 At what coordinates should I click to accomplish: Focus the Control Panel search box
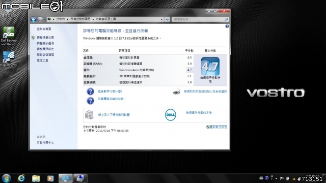198,19
